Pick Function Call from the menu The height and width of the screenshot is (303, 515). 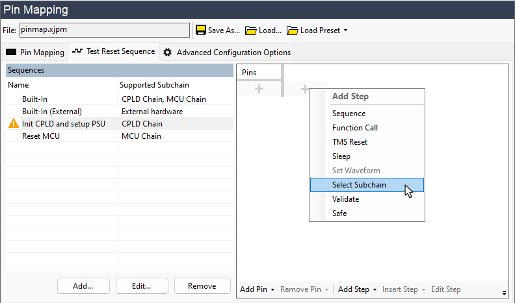pyautogui.click(x=354, y=128)
